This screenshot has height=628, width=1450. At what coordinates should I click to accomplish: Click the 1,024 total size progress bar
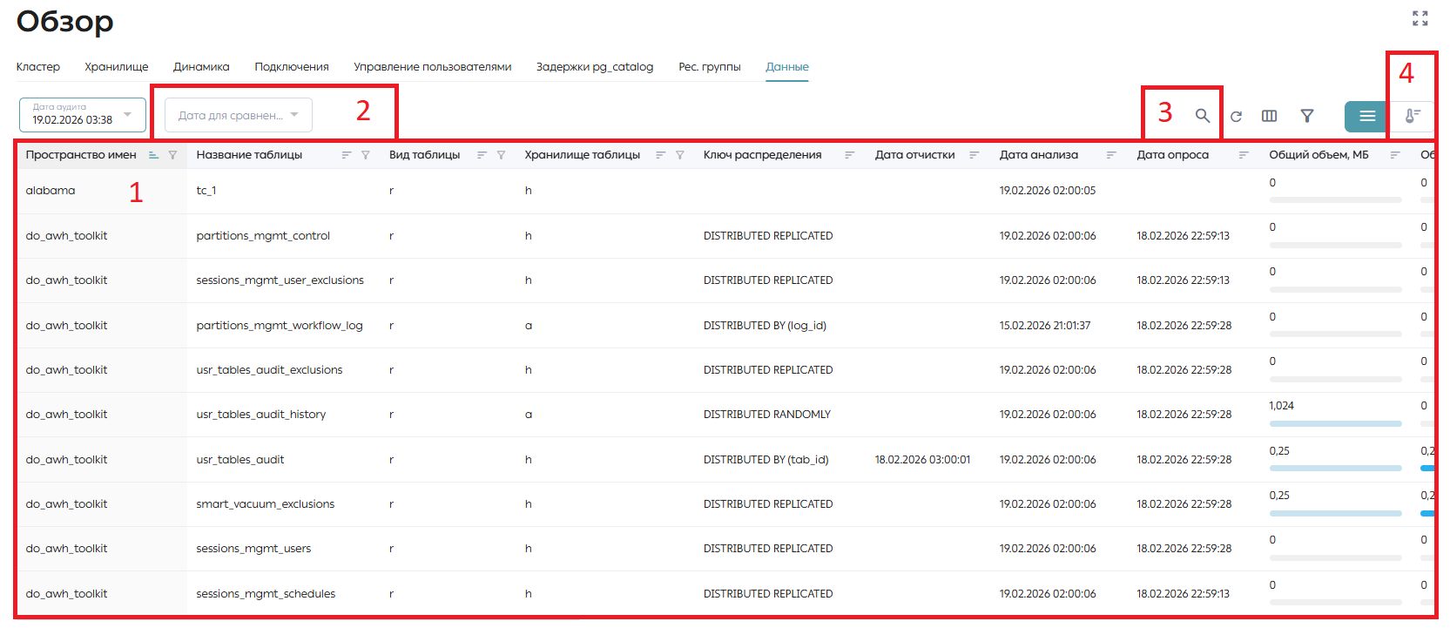[1335, 424]
